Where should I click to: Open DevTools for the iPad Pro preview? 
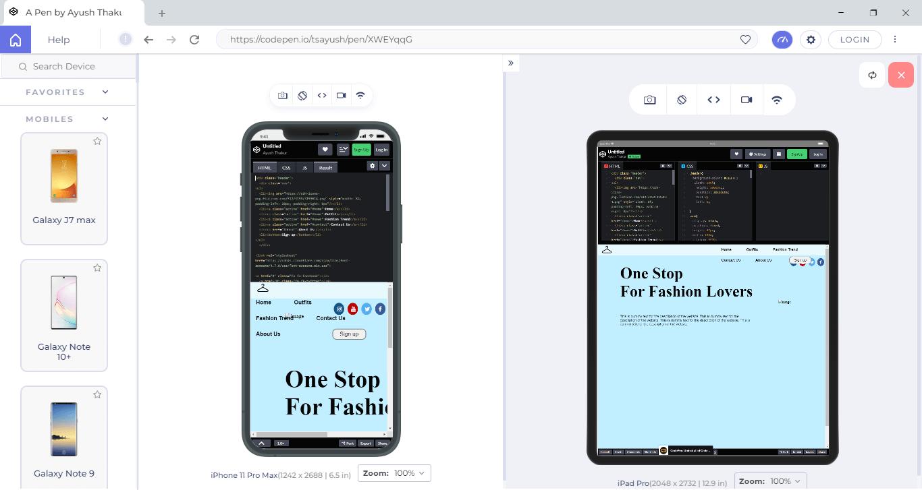[713, 99]
